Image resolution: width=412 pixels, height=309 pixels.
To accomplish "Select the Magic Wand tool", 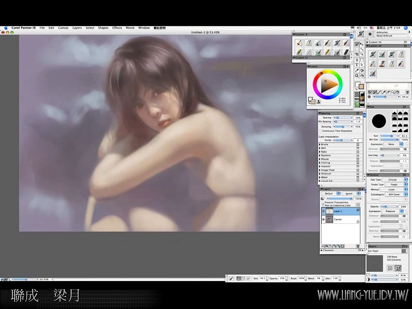I will click(x=362, y=49).
